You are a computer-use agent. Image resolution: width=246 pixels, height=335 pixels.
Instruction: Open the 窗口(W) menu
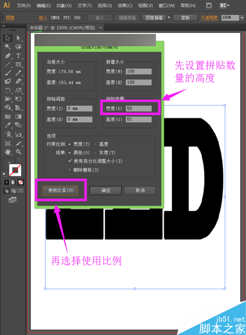tap(166, 5)
